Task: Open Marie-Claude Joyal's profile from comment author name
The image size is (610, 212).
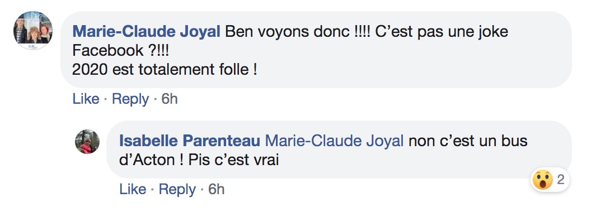Action: [147, 31]
